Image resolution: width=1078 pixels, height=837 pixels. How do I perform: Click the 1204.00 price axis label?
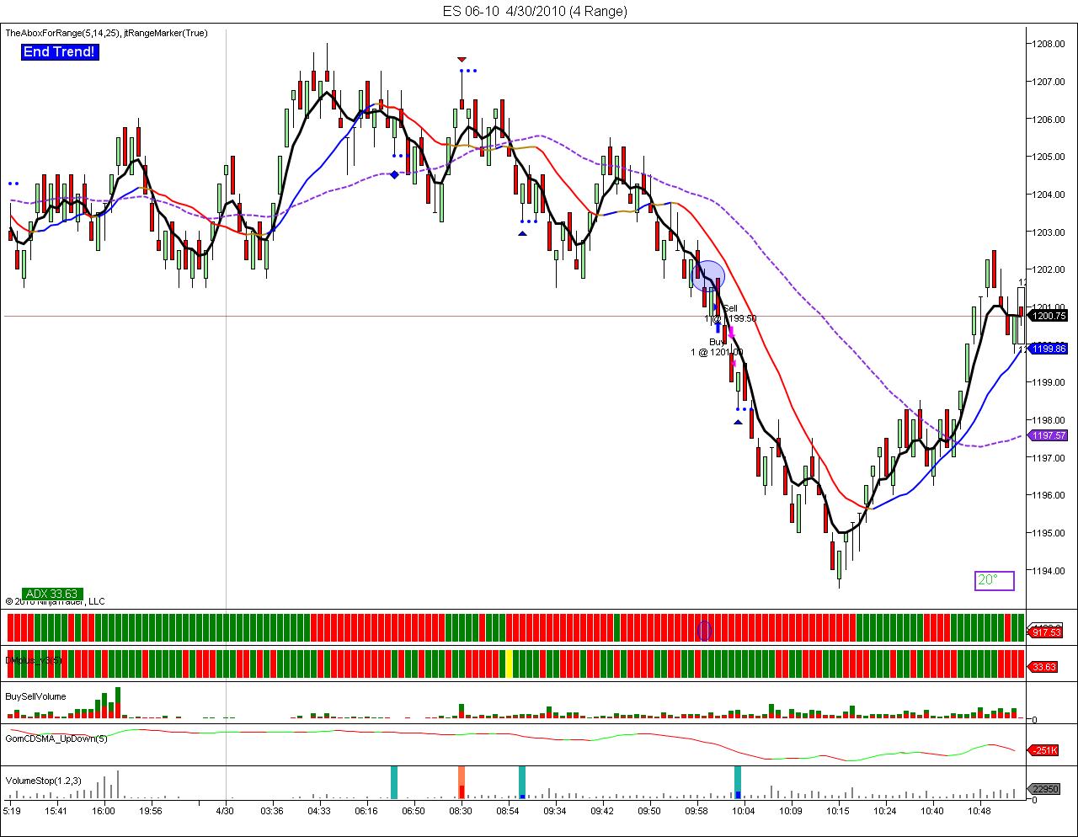click(x=1050, y=195)
